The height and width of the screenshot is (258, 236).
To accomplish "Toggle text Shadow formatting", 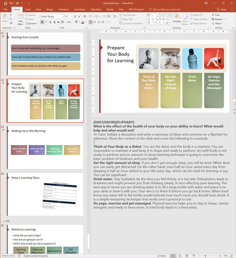I will click(x=54, y=22).
